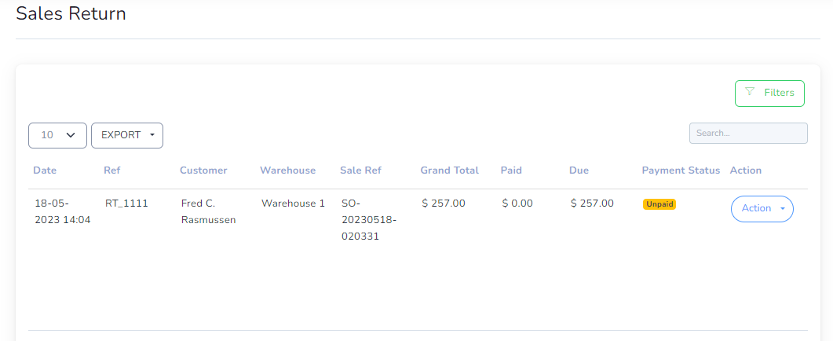This screenshot has height=341, width=833.
Task: Sort by the Ref column header
Action: click(x=111, y=170)
